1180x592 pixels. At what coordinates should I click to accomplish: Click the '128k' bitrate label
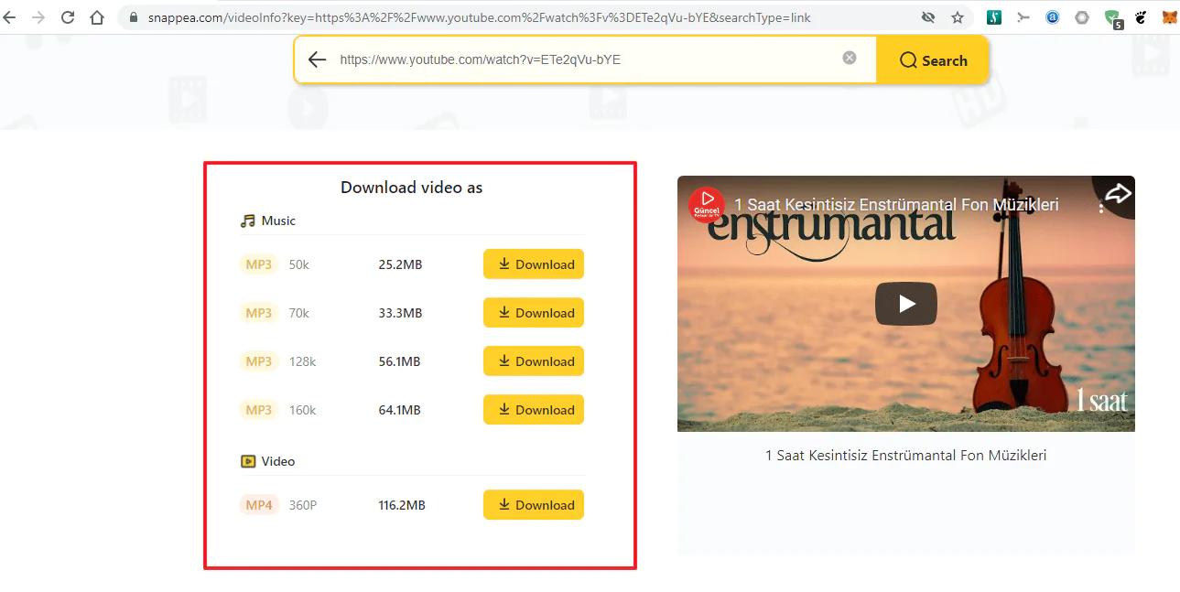click(x=302, y=361)
